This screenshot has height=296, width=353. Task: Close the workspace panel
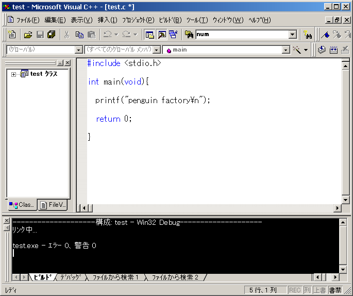(x=68, y=63)
